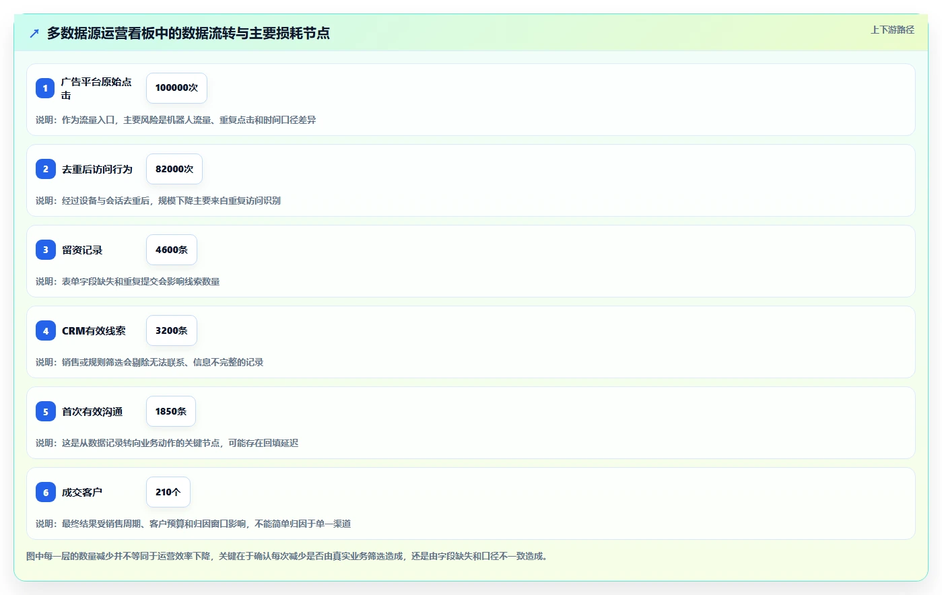
Task: Click the 82000次 value chip
Action: (x=174, y=169)
